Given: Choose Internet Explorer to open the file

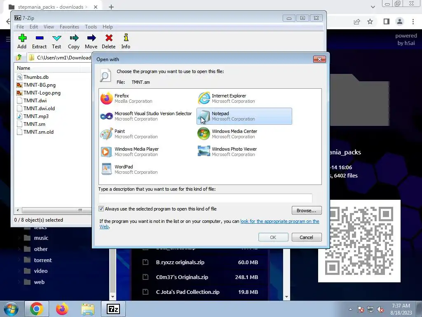Looking at the screenshot, I should (244, 98).
